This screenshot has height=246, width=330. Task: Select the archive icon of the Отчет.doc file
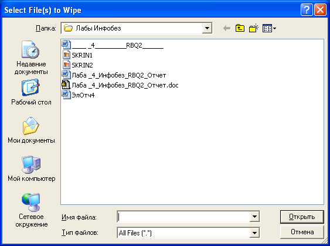tap(66, 85)
